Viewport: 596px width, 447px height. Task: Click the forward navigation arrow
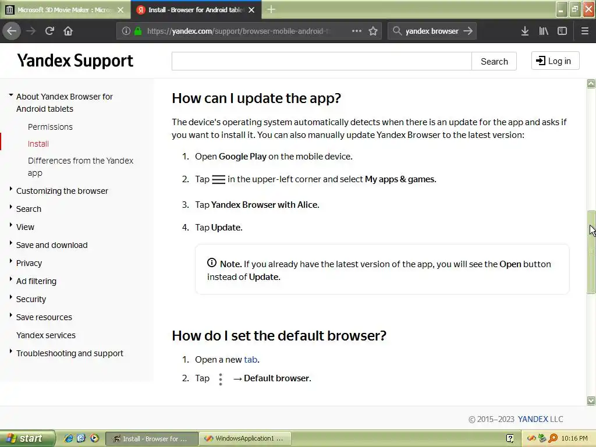click(31, 31)
